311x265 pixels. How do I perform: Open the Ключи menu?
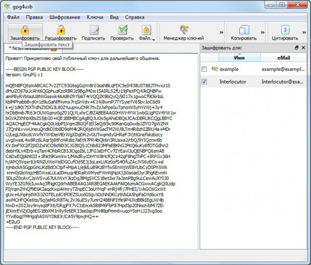point(95,17)
